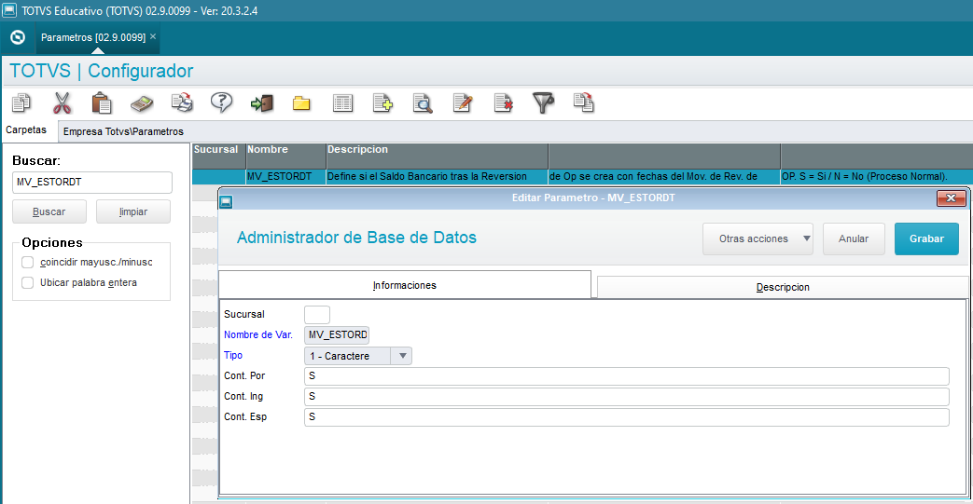Click the printer icon in the toolbar
This screenshot has height=504, width=973.
click(x=182, y=102)
